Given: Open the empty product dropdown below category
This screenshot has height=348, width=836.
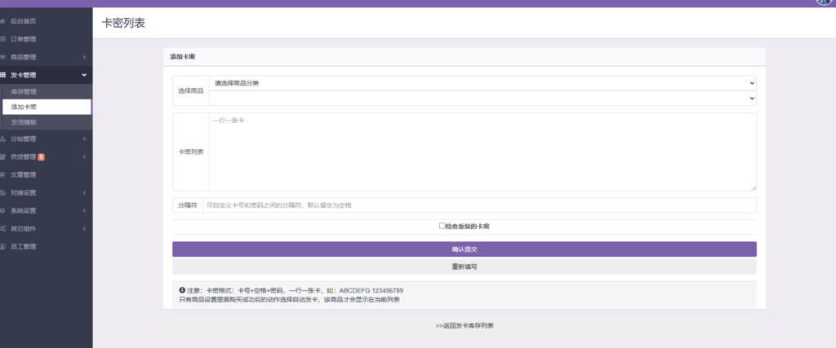Looking at the screenshot, I should (x=482, y=99).
